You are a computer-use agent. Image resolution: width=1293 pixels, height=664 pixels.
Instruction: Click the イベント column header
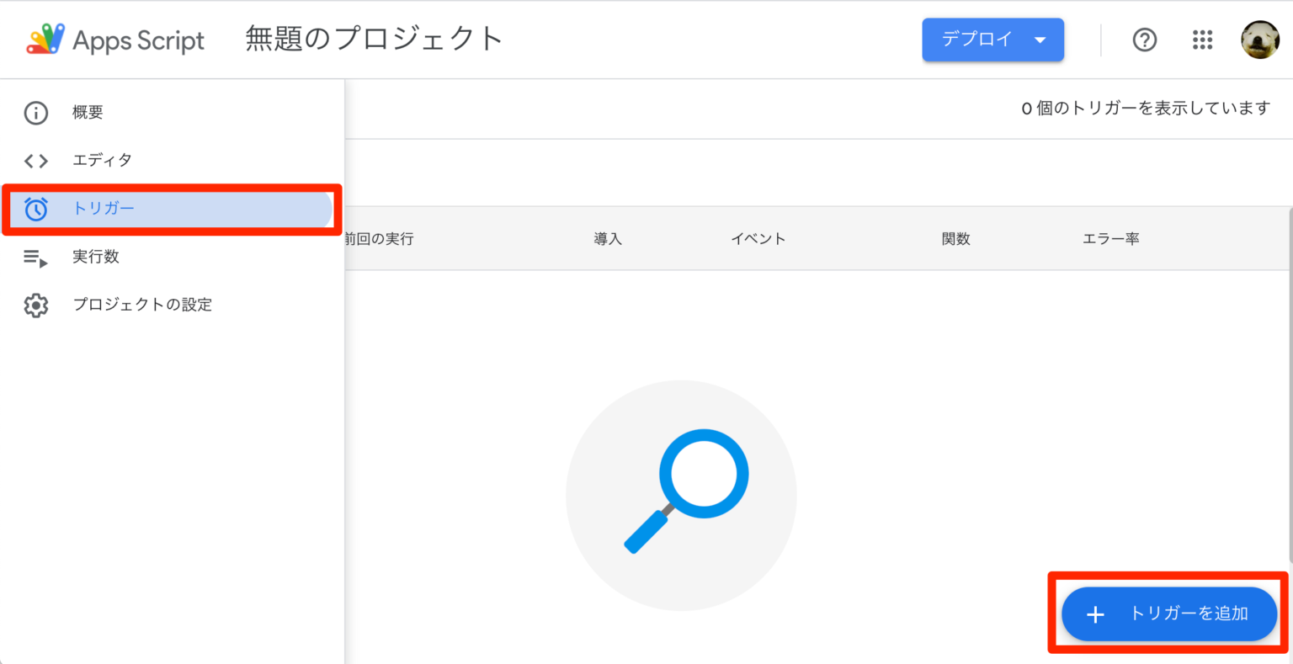(x=757, y=238)
